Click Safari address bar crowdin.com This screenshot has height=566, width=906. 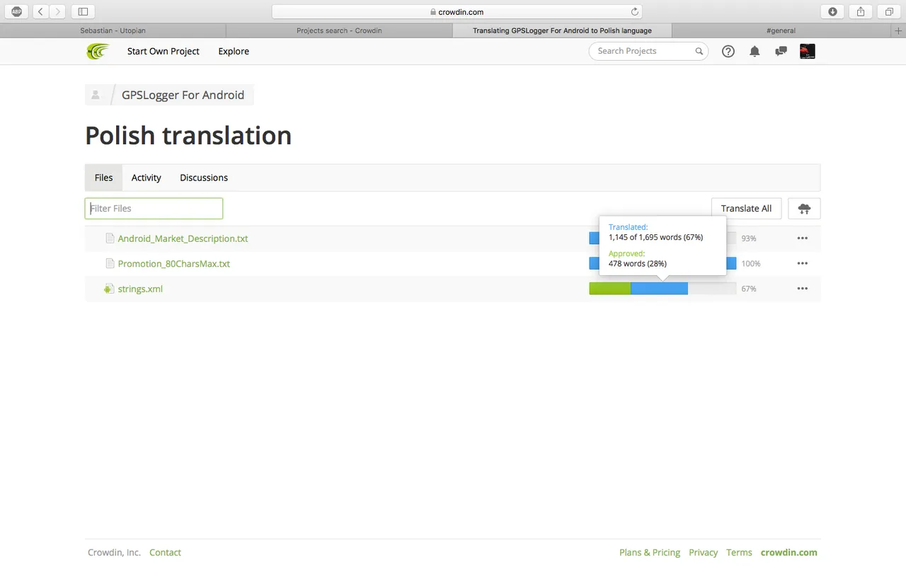tap(457, 11)
